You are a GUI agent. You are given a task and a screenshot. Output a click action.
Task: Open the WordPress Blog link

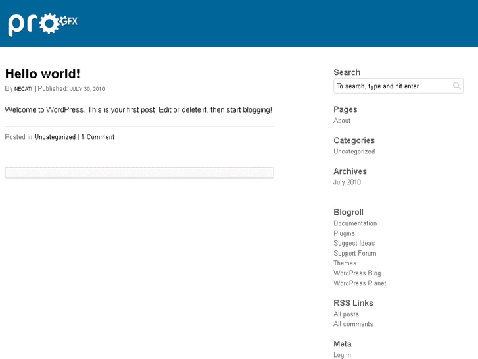(x=357, y=273)
